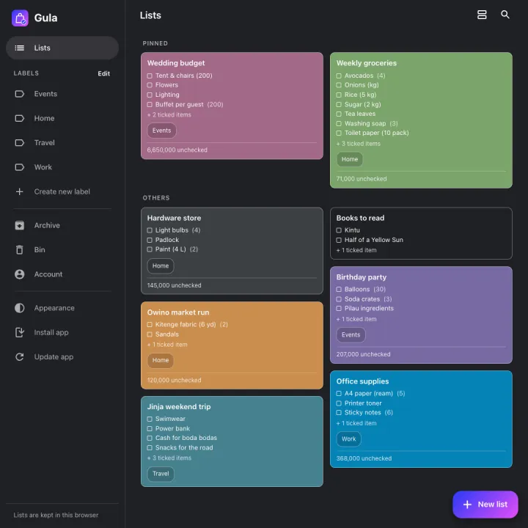Click the Update app refresh icon
Viewport: 528px width, 528px height.
click(20, 356)
